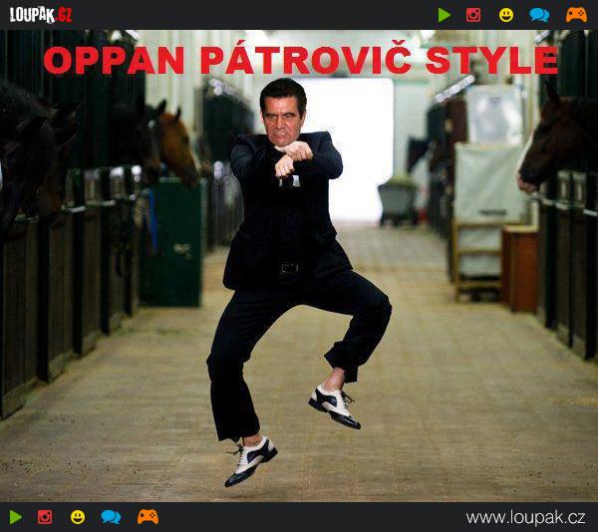
Task: Click the green play icon in bottom bar
Action: (16, 517)
